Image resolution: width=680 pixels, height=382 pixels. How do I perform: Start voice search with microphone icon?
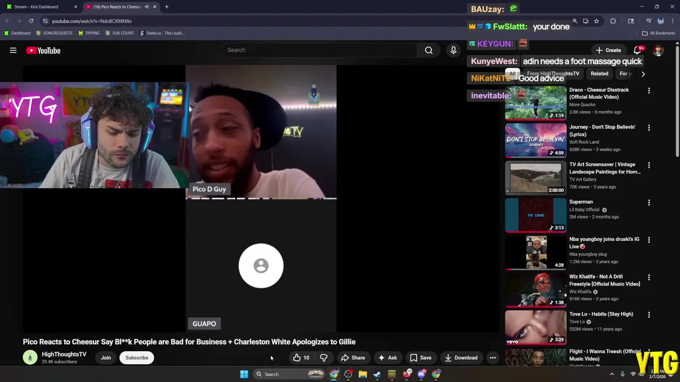point(453,50)
